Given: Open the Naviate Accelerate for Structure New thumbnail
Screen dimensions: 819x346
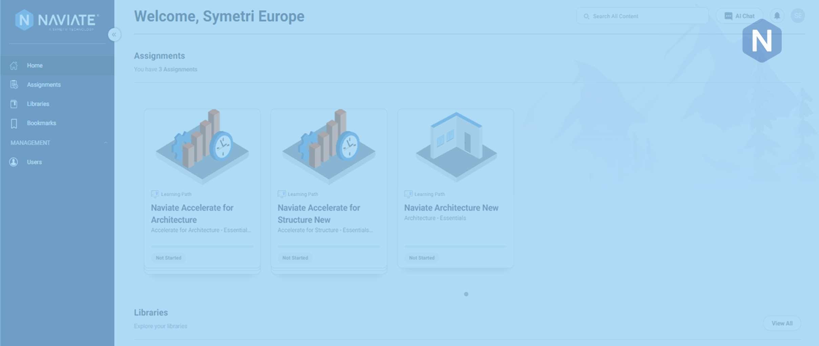Looking at the screenshot, I should coord(329,147).
